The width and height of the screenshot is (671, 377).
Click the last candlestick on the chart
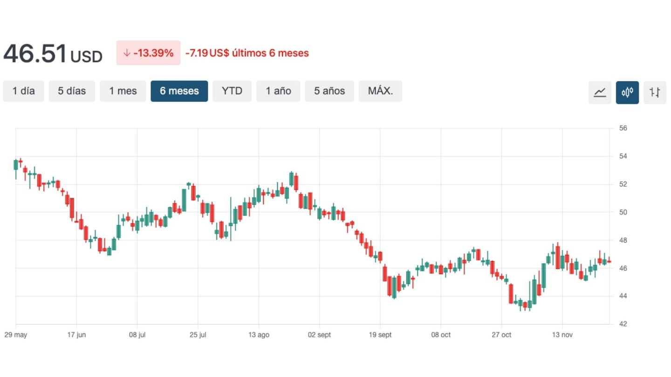click(x=609, y=261)
